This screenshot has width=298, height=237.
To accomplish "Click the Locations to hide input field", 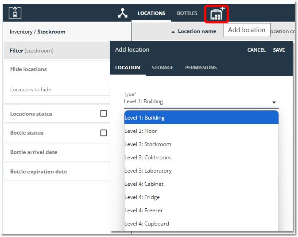I will coord(60,90).
